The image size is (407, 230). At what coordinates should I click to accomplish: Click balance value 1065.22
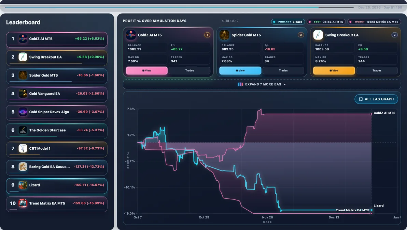coord(135,49)
